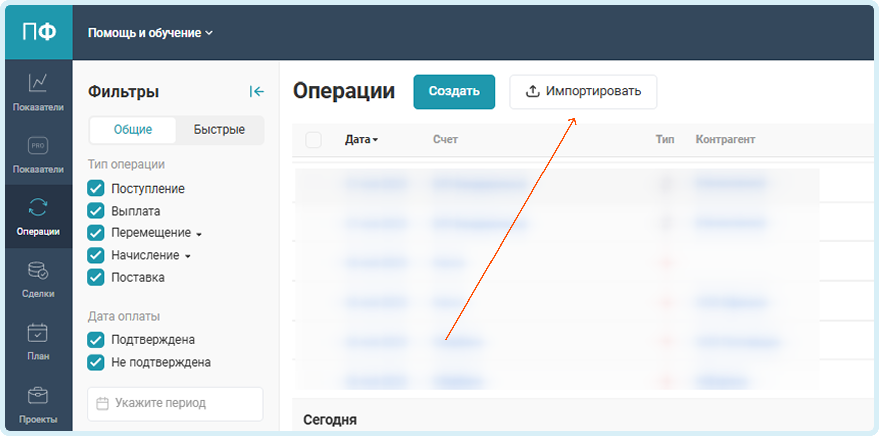Toggle the Выплата checkbox
The width and height of the screenshot is (879, 436).
96,211
